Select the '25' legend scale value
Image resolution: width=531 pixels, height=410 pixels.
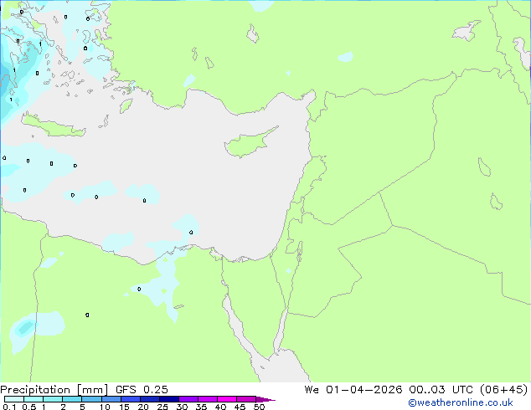162,407
